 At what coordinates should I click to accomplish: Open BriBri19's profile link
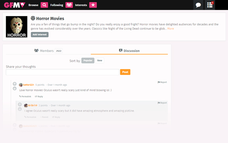(33, 105)
